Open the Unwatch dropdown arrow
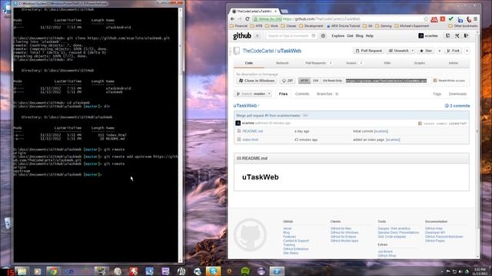This screenshot has height=276, width=492. [413, 51]
